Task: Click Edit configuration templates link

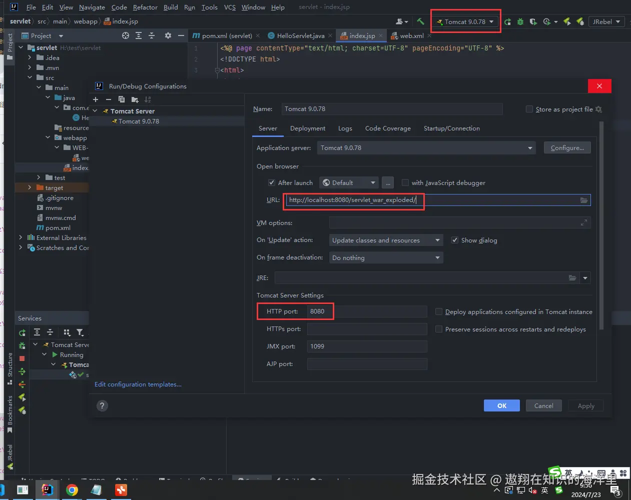Action: (x=138, y=384)
